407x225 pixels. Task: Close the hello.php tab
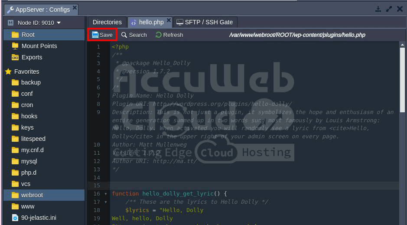(x=168, y=21)
